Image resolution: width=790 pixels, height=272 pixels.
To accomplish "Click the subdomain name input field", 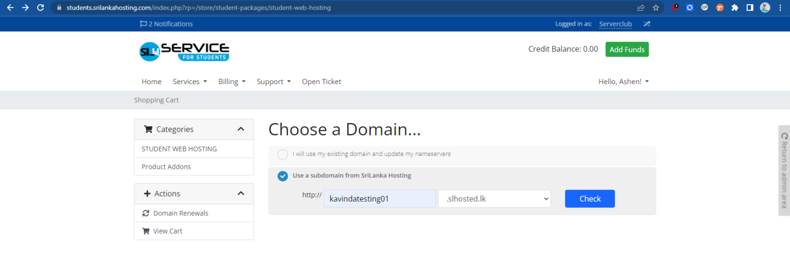I will click(x=379, y=199).
